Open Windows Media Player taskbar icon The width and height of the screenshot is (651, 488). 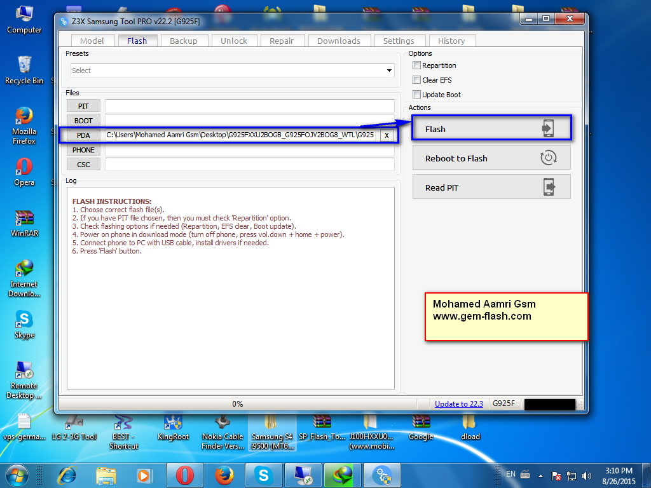pyautogui.click(x=144, y=475)
